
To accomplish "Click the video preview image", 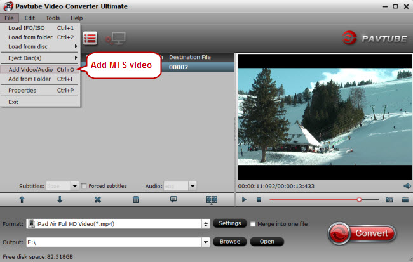I will 325,117.
